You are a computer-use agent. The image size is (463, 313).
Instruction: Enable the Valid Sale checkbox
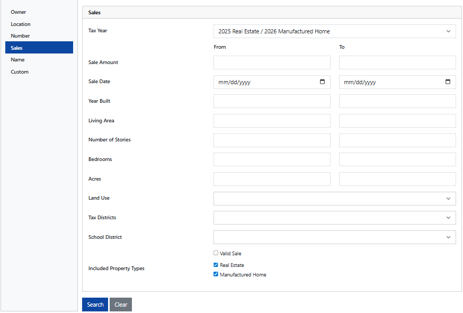pos(216,253)
